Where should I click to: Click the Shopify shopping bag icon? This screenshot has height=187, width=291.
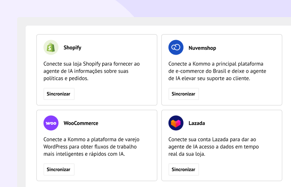click(51, 47)
